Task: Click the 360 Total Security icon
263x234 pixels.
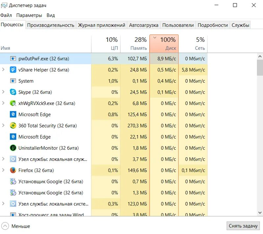Action: (13, 126)
